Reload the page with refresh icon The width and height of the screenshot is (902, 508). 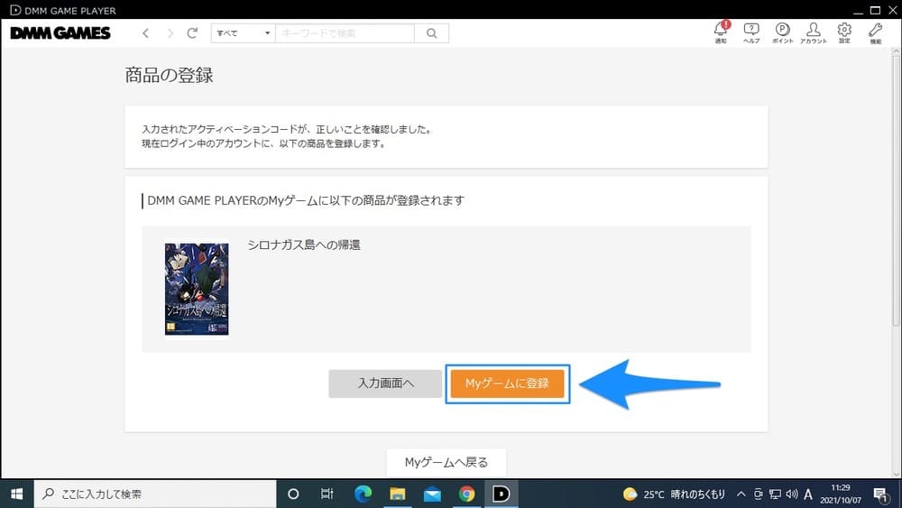tap(192, 33)
